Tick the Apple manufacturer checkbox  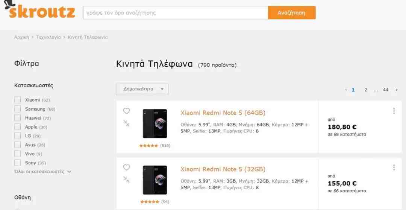tap(17, 127)
